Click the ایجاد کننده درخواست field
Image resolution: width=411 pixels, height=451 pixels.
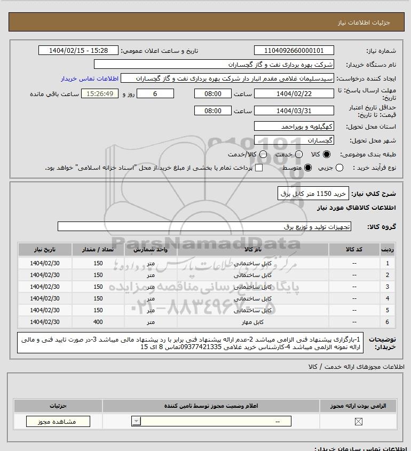[x=227, y=78]
